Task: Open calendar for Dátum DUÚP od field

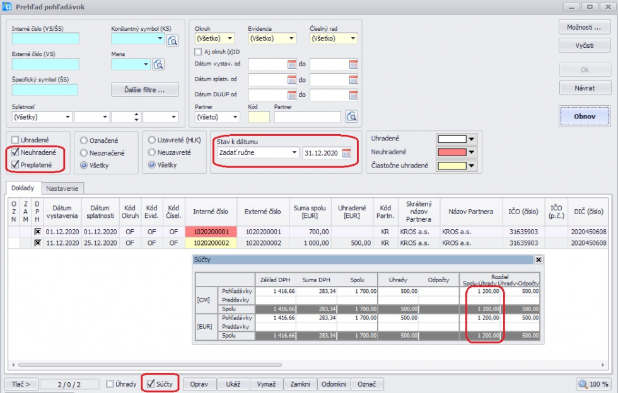Action: 291,95
